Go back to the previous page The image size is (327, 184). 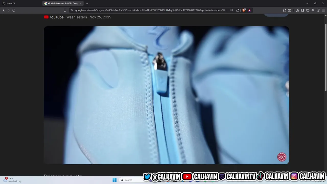(x=4, y=10)
